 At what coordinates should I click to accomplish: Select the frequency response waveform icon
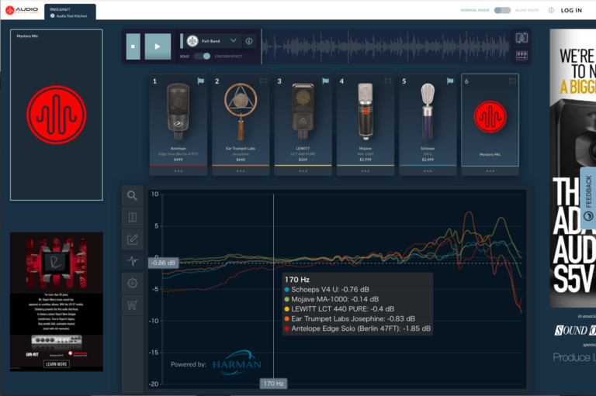[x=132, y=261]
